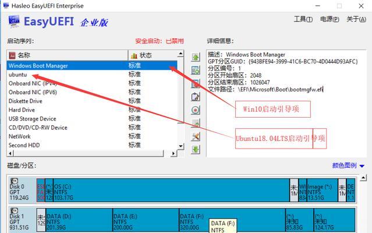Click the green move-up arrow button
Image resolution: width=372 pixels, height=233 pixels.
[x=196, y=57]
